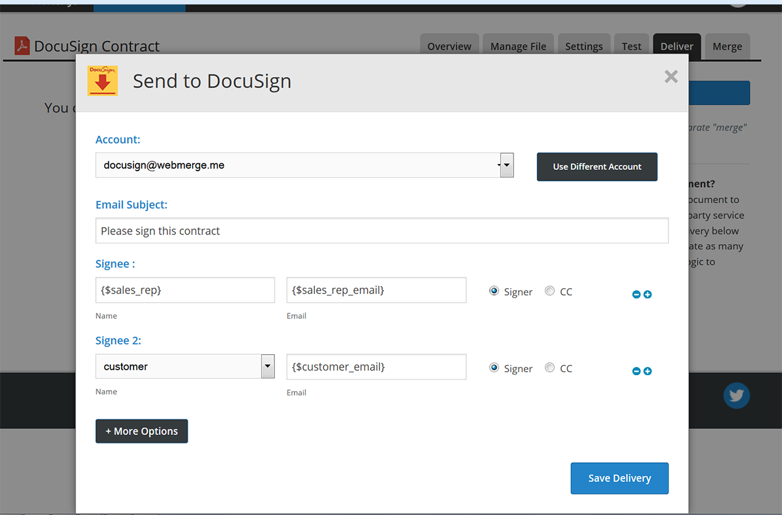Viewport: 782px width, 515px height.
Task: Select CC radio for Signee 2
Action: (x=549, y=368)
